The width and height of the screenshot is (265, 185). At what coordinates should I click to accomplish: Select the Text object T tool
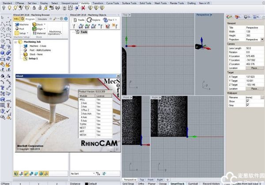3,88
